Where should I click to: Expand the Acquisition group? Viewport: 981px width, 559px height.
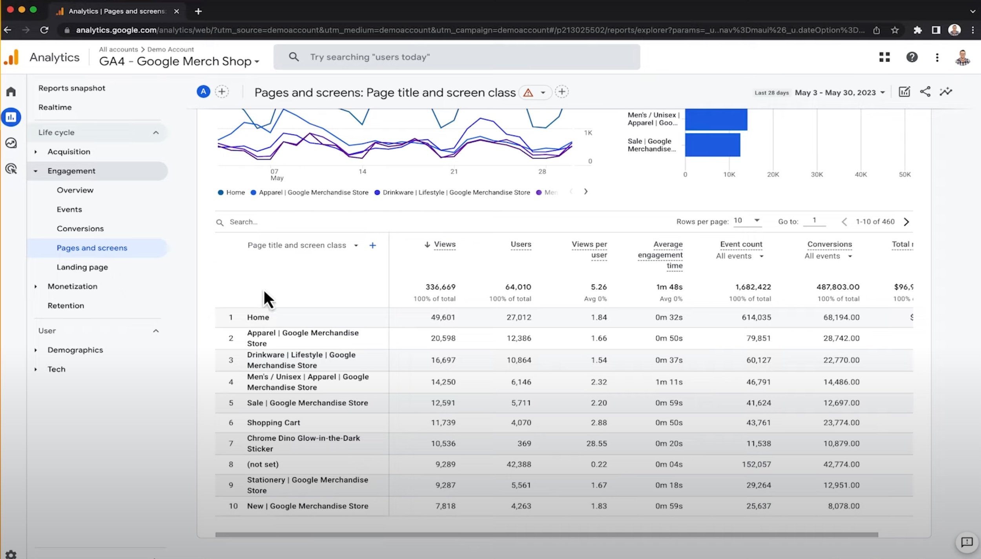(36, 152)
